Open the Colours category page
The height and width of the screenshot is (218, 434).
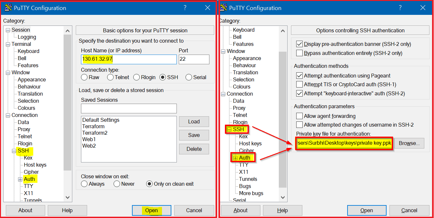26,108
